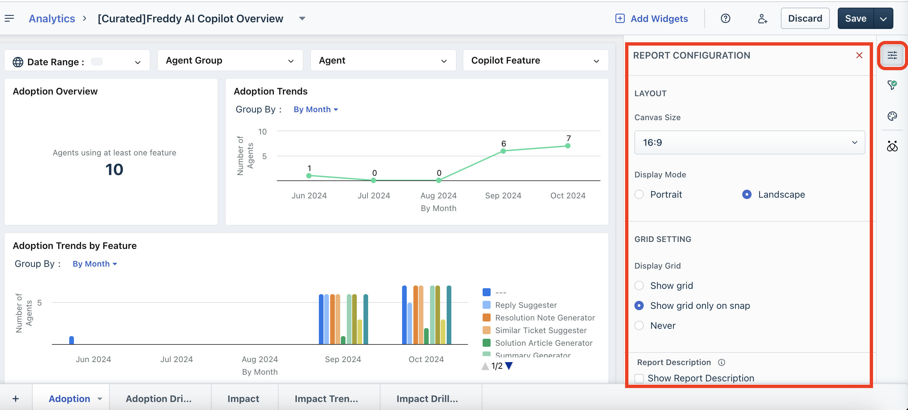Screen dimensions: 908x410
Task: Click the add user share icon
Action: (x=762, y=18)
